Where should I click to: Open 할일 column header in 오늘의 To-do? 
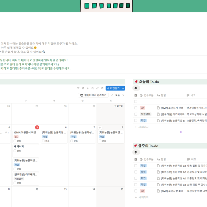[161, 95]
